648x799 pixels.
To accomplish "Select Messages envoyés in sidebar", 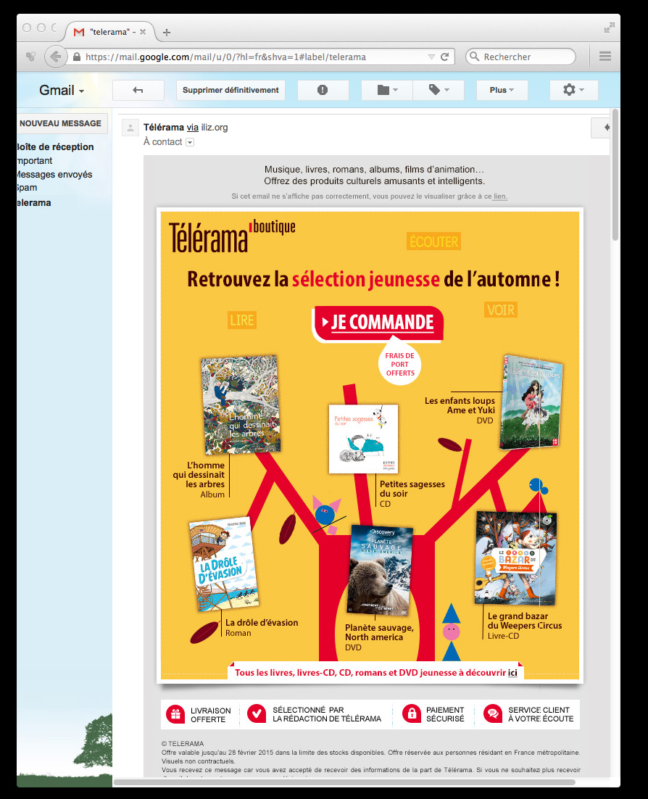I will pos(54,175).
